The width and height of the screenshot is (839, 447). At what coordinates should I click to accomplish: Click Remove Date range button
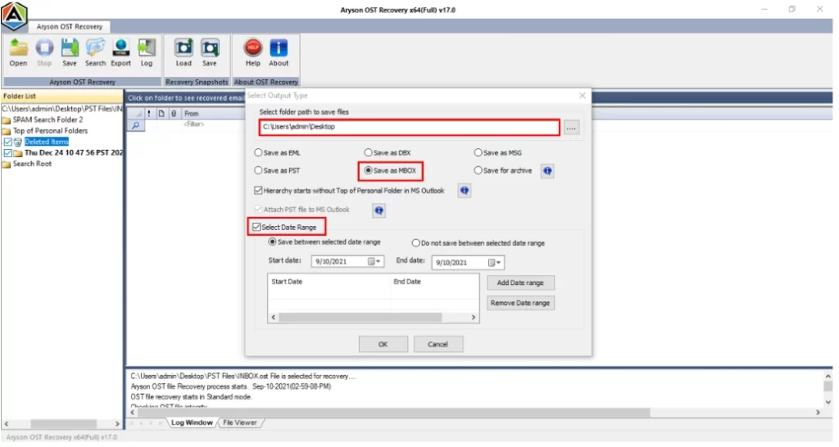[520, 303]
